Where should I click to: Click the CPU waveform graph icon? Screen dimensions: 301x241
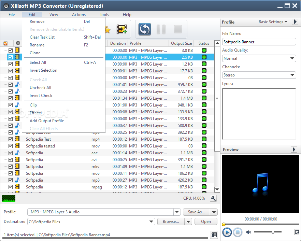[x=9, y=198]
